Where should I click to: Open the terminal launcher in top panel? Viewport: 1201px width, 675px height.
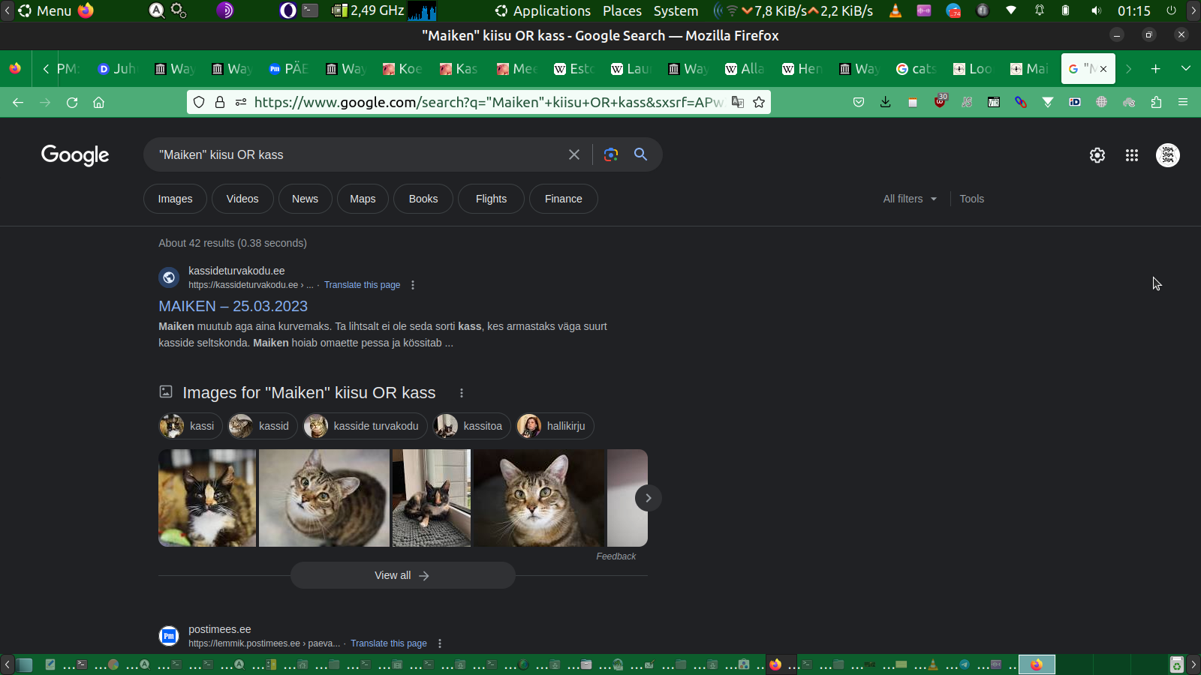(310, 10)
